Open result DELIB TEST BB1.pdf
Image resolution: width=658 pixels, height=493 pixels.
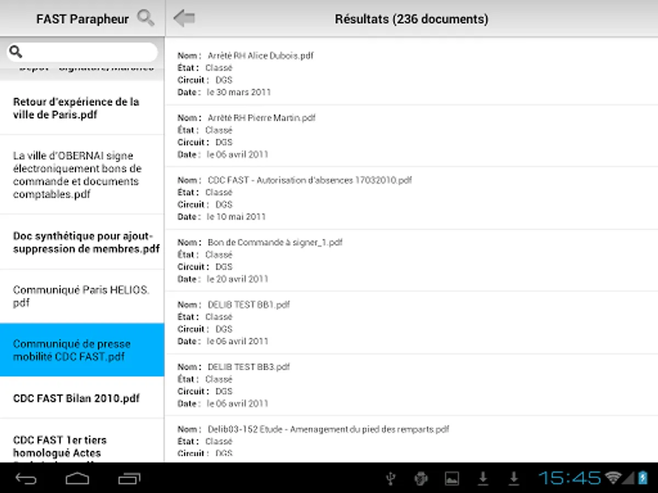[411, 323]
